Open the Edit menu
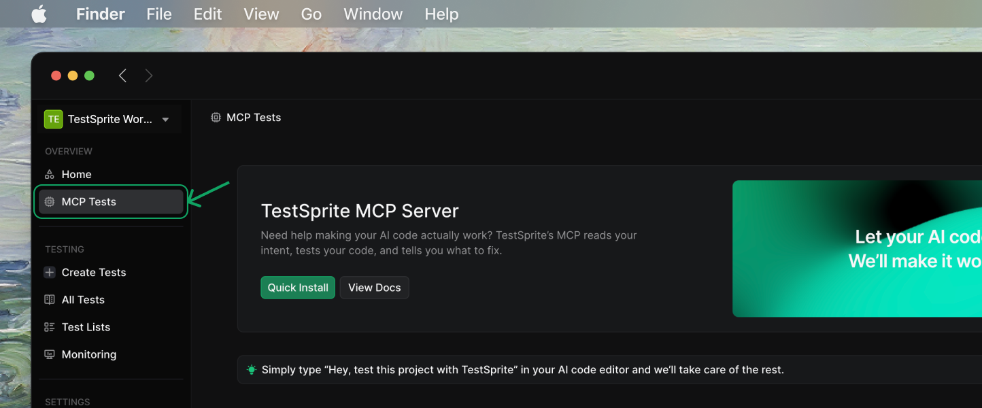Screen dimensions: 982x408 coord(207,14)
